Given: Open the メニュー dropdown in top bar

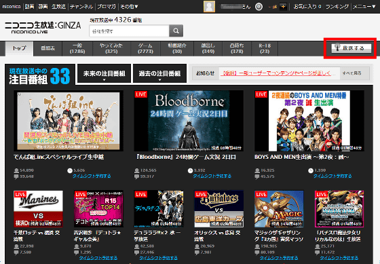Looking at the screenshot, I should click(x=364, y=7).
